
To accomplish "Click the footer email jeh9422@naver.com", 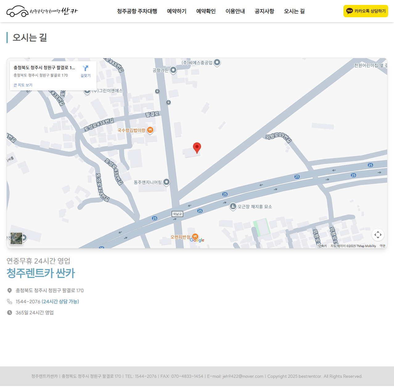I will [243, 376].
